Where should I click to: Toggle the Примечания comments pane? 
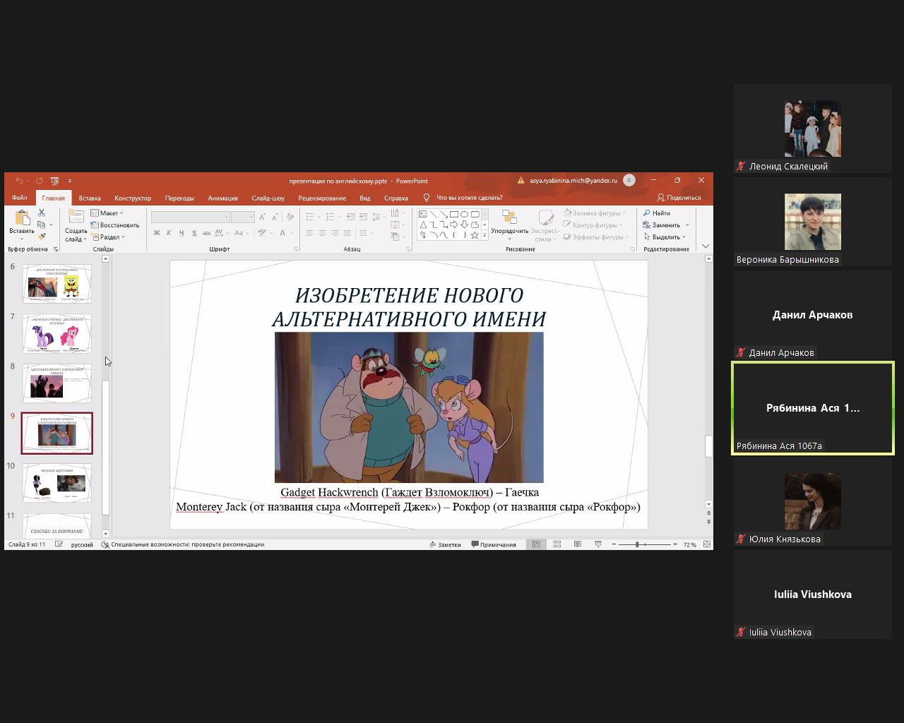[x=494, y=544]
